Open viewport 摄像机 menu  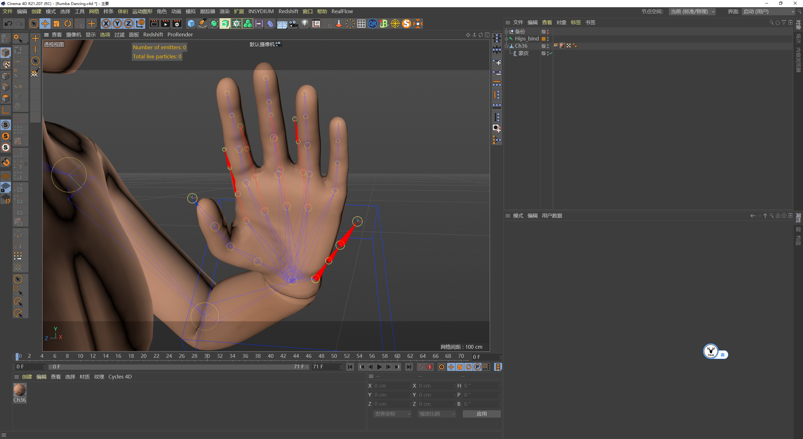pyautogui.click(x=73, y=34)
